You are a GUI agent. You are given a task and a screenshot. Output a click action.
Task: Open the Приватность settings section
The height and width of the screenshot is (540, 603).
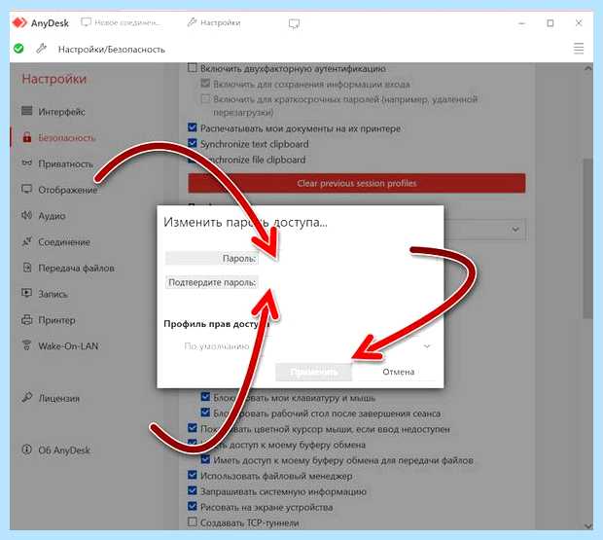click(66, 163)
